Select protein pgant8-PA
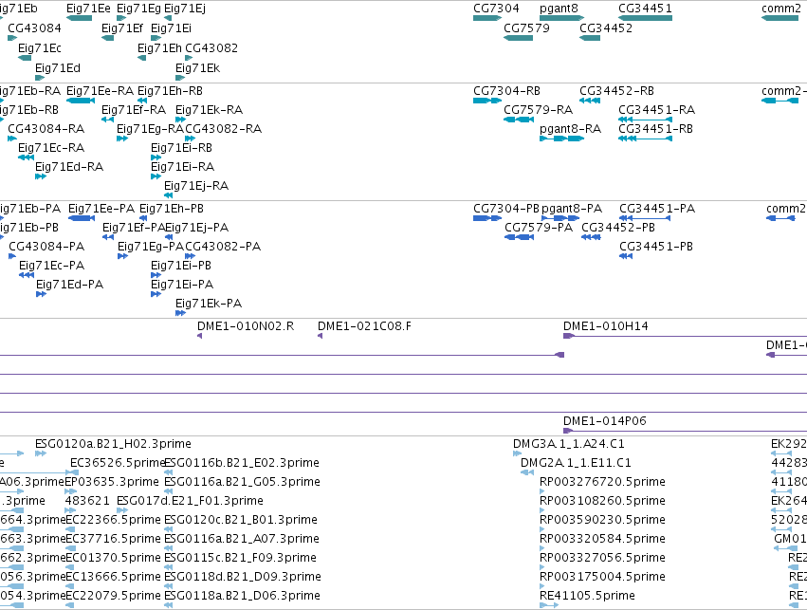This screenshot has height=610, width=807. [x=572, y=209]
